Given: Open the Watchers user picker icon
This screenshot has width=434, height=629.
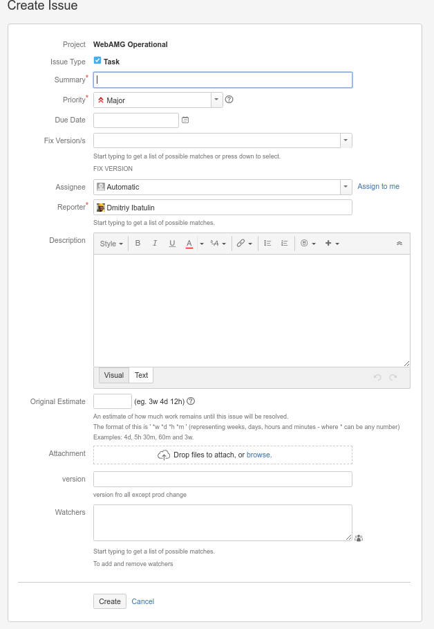Looking at the screenshot, I should coord(358,538).
